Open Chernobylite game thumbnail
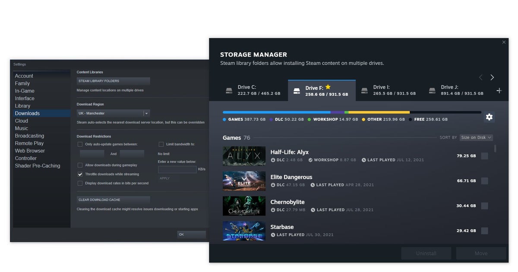 tap(244, 206)
